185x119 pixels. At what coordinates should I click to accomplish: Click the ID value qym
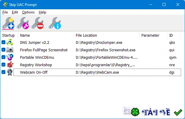[173, 58]
